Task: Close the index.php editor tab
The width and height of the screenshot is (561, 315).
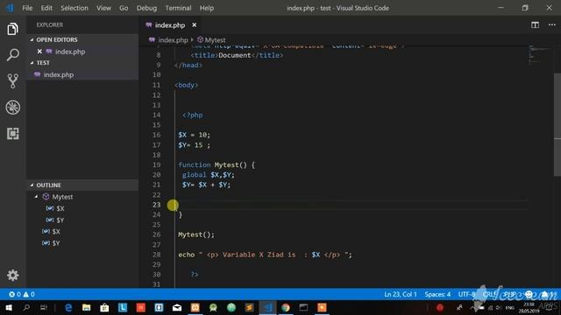Action: point(194,25)
